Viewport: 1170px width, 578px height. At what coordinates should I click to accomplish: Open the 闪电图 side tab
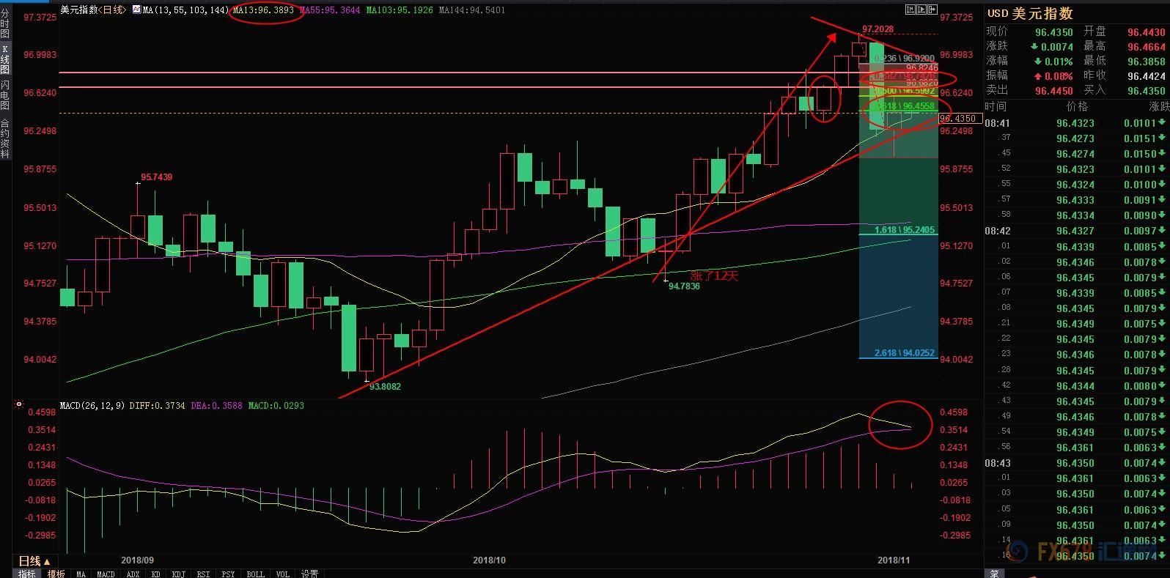tap(5, 95)
